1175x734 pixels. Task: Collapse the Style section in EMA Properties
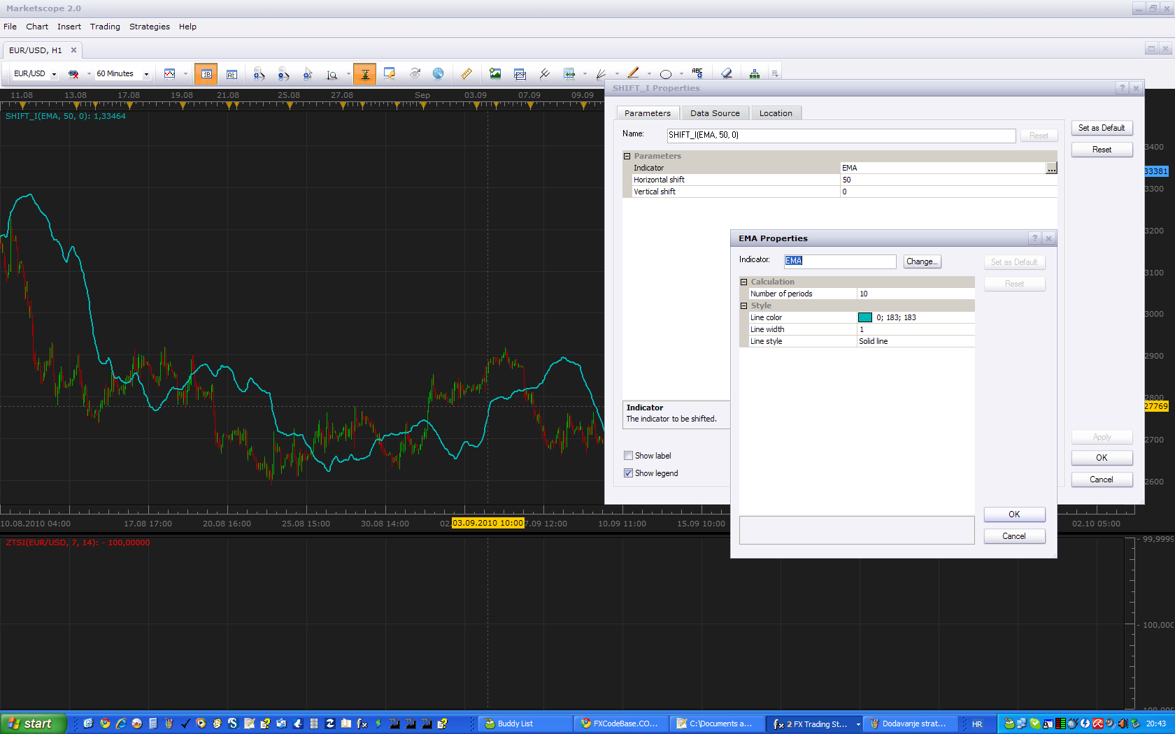point(744,305)
